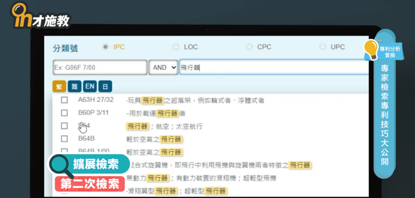The width and height of the screenshot is (415, 198).
Task: Focus the classification code field 'Ex: G06F 7/00'
Action: click(100, 68)
